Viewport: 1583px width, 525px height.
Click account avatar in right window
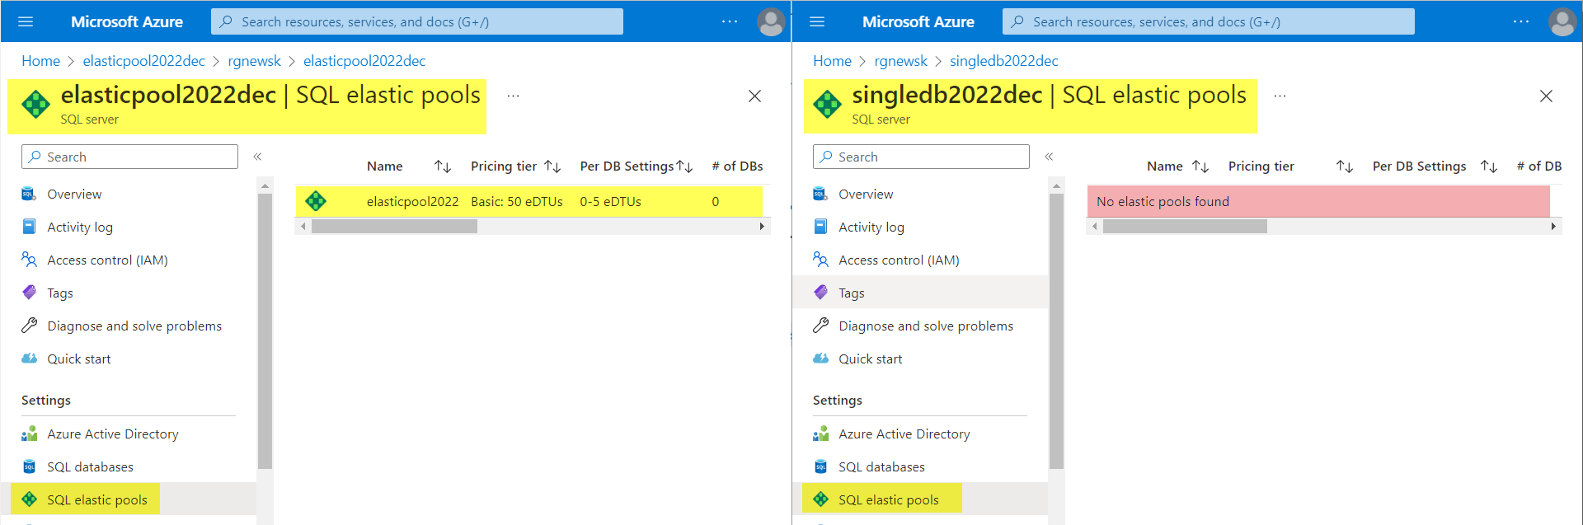pyautogui.click(x=1562, y=22)
